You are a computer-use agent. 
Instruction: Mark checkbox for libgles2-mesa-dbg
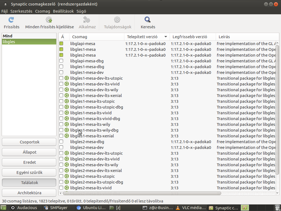[x=61, y=141]
